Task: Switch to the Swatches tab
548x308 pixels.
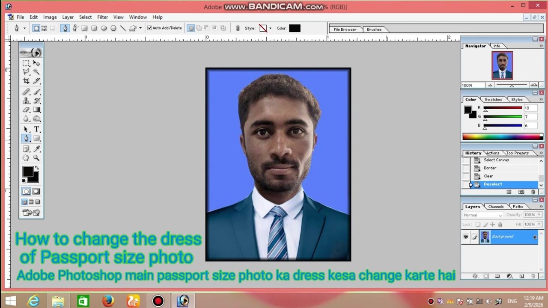Action: click(x=493, y=100)
